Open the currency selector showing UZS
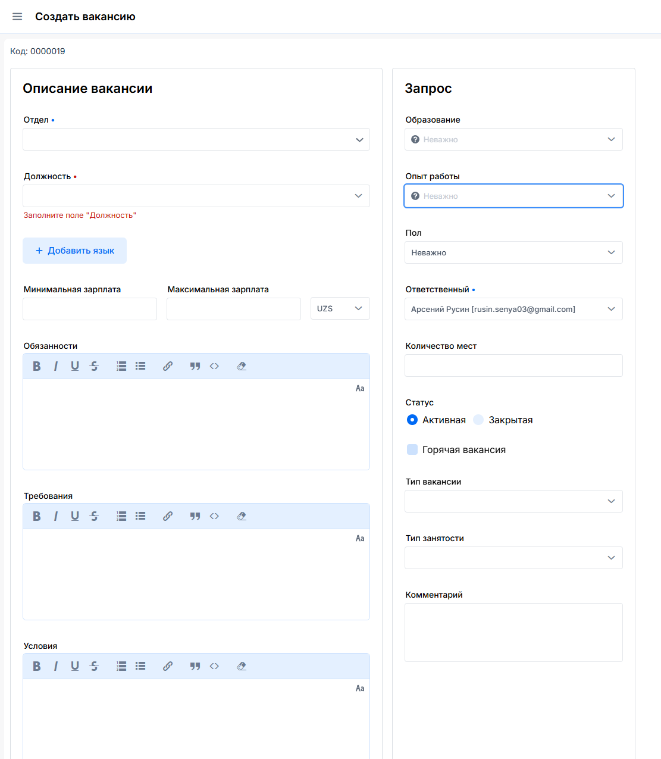This screenshot has height=759, width=661. (340, 308)
